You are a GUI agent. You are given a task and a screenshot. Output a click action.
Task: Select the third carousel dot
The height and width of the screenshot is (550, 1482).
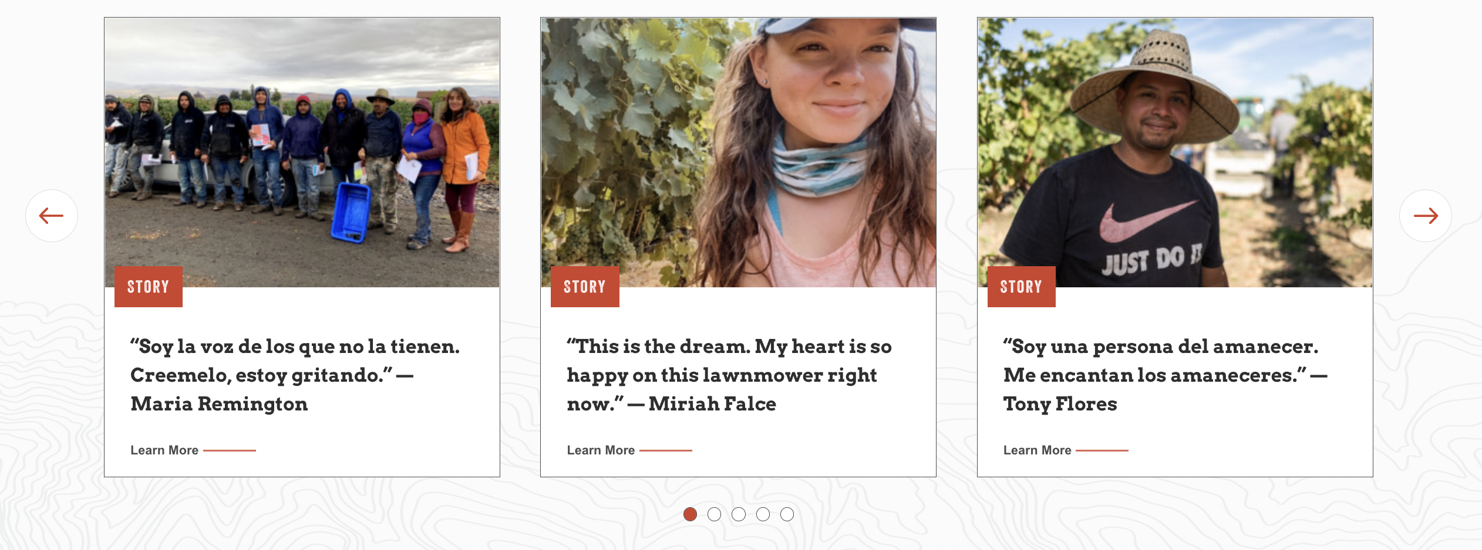pos(739,514)
